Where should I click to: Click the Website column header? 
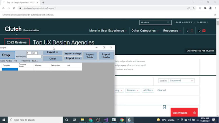pyautogui.click(x=42, y=65)
